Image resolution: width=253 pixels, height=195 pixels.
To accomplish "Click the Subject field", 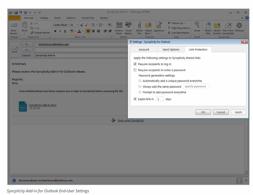I will tap(81, 55).
